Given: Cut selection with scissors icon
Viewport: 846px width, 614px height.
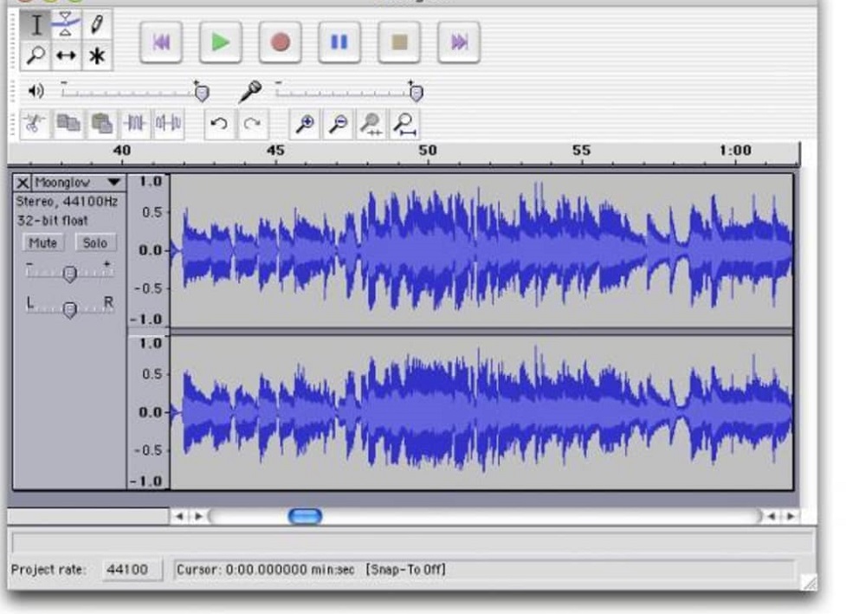Looking at the screenshot, I should (x=35, y=124).
